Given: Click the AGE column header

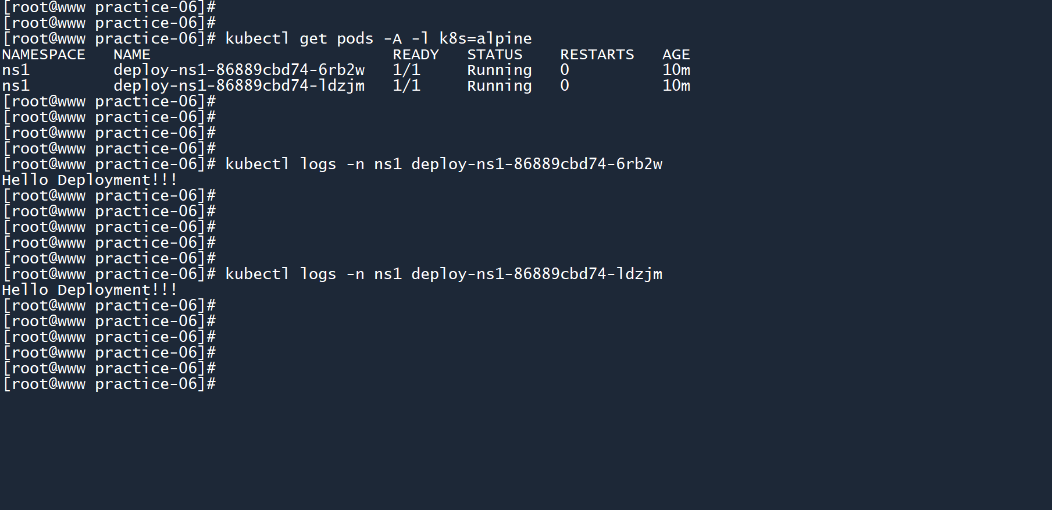Looking at the screenshot, I should (676, 55).
